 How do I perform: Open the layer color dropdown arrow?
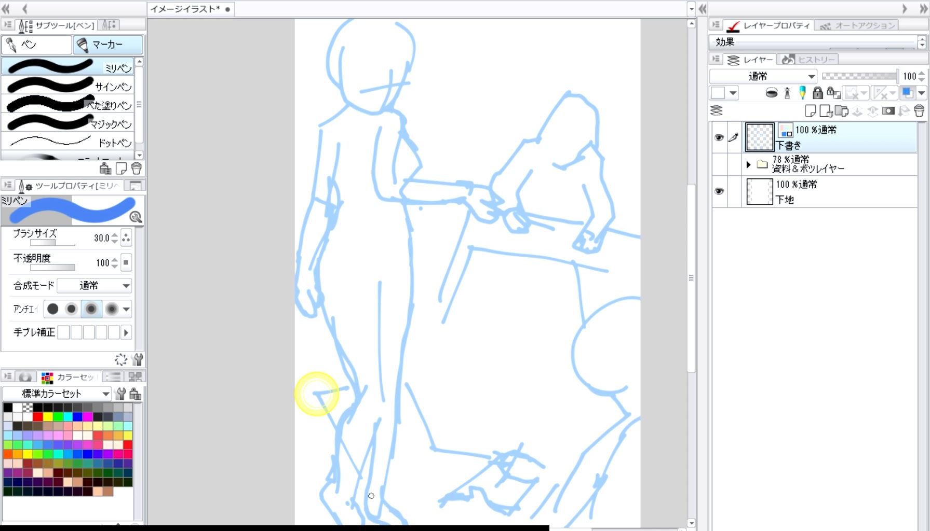pyautogui.click(x=922, y=93)
